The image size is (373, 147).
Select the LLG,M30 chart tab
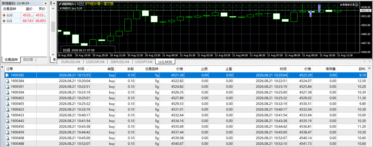pos(165,62)
